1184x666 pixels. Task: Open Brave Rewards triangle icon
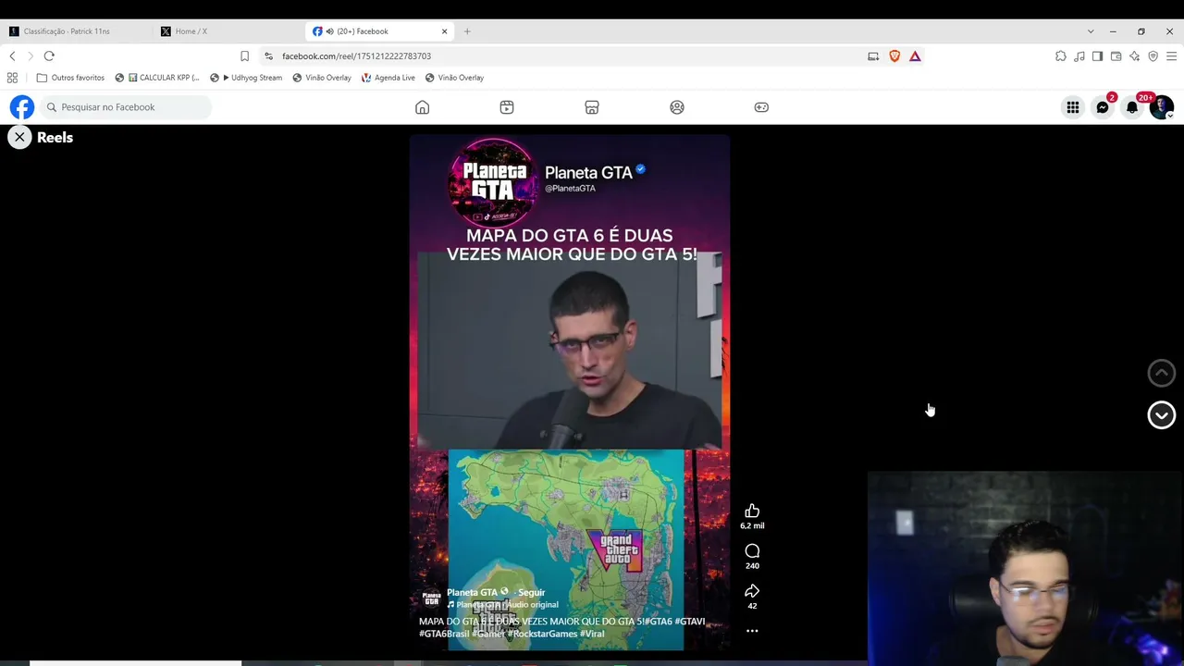click(x=915, y=56)
